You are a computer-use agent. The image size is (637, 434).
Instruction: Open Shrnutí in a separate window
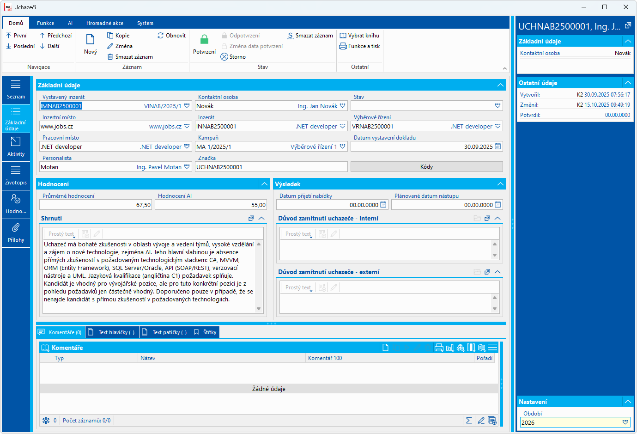coord(251,218)
